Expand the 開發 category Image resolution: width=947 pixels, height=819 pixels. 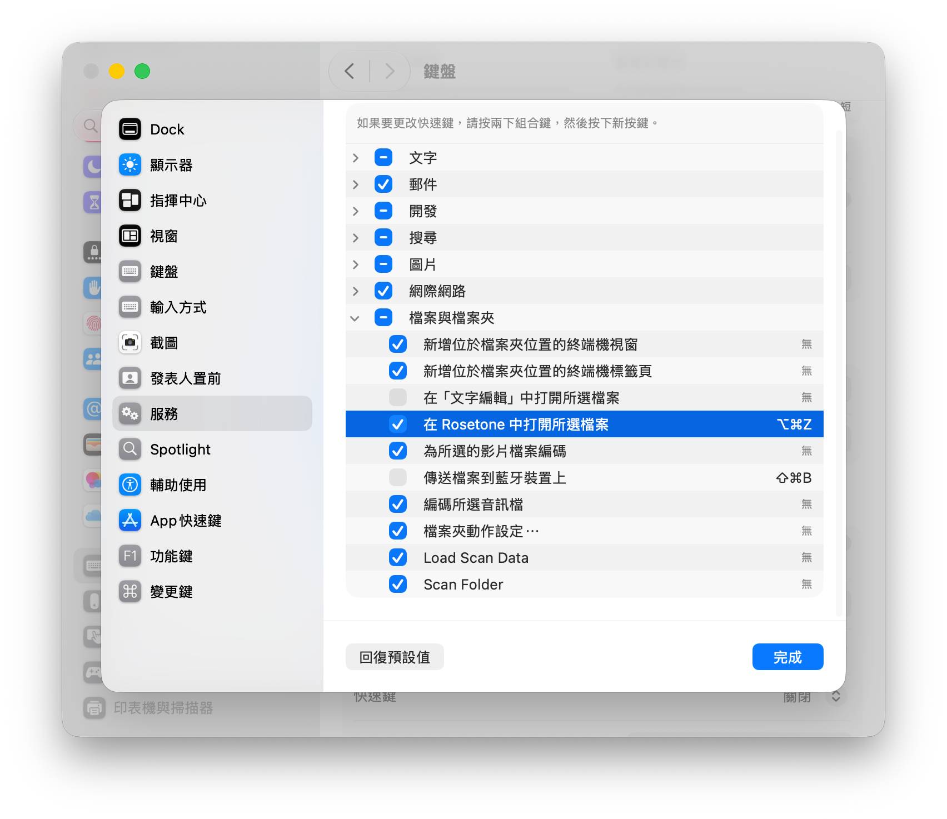[x=356, y=211]
